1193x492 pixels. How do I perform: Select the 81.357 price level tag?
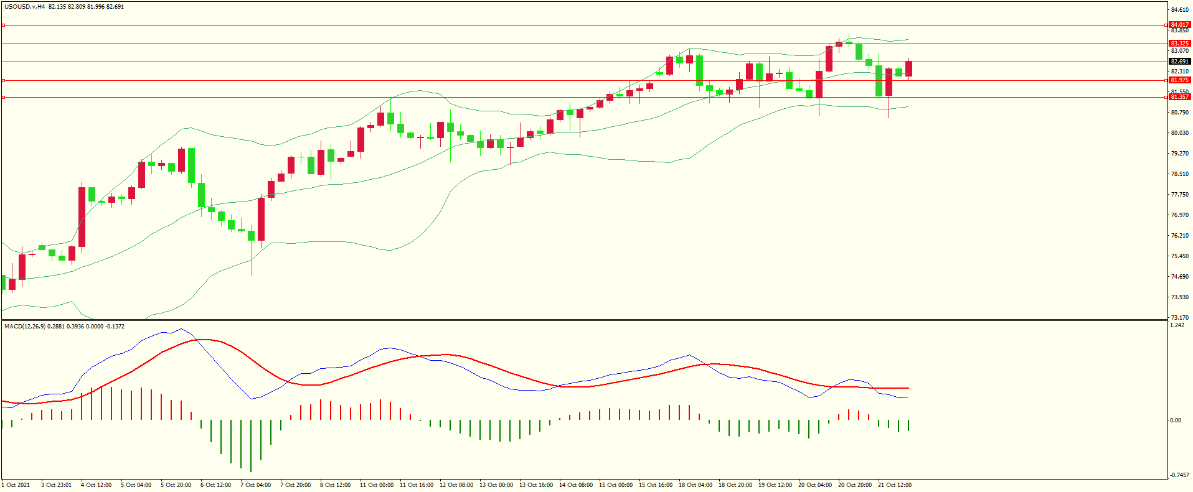1179,97
